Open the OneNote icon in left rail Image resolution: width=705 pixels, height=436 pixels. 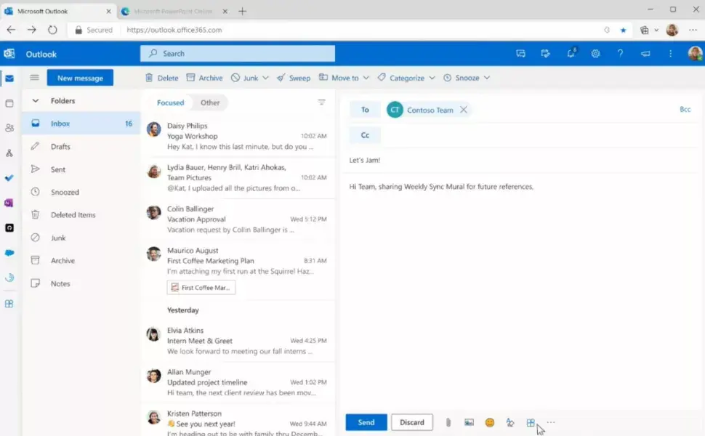9,203
